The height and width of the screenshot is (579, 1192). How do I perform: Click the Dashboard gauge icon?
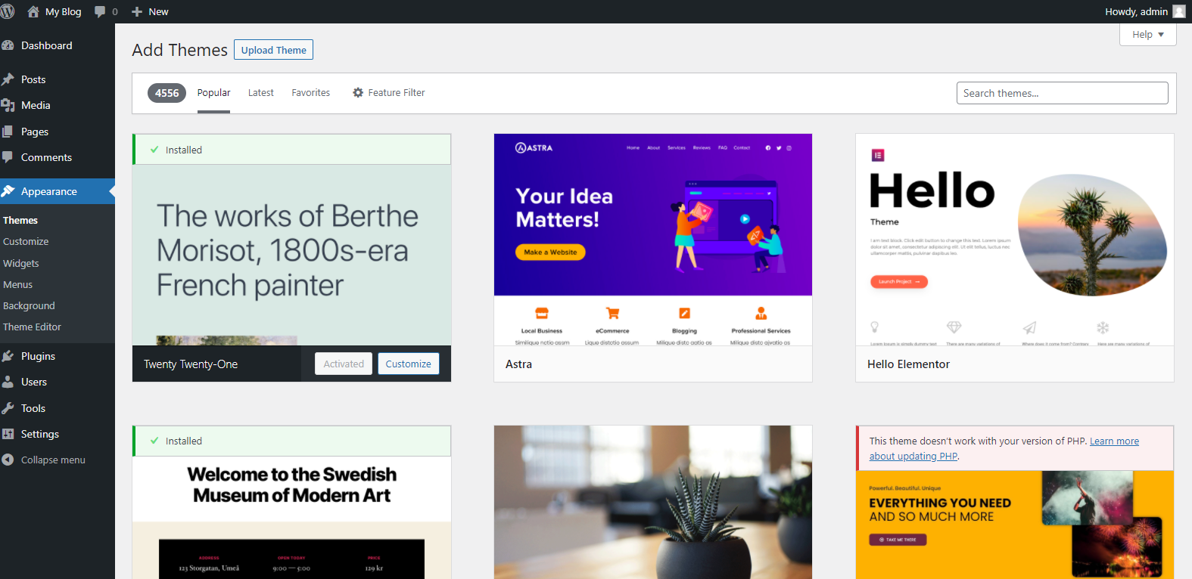8,45
